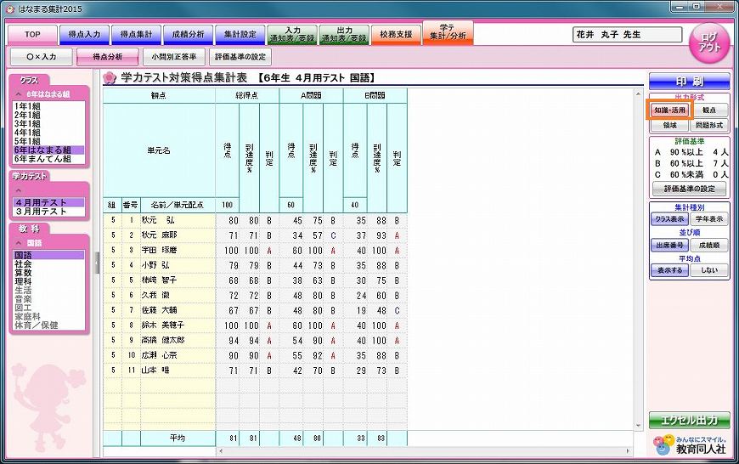
Task: Select subject 国語 in list
Action: [49, 255]
